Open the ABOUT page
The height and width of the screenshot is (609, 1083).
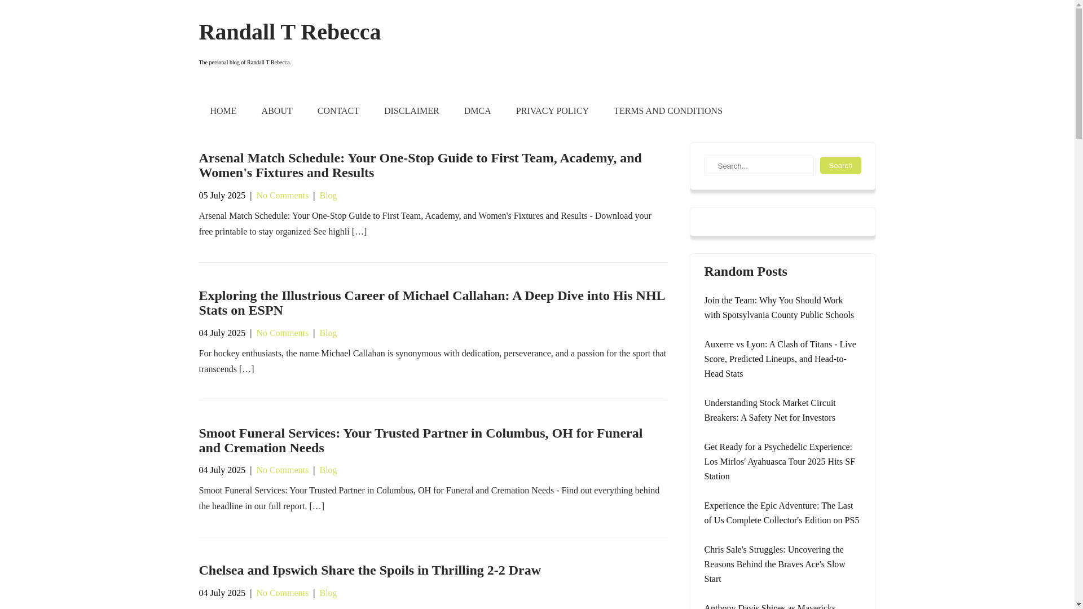[x=277, y=111]
